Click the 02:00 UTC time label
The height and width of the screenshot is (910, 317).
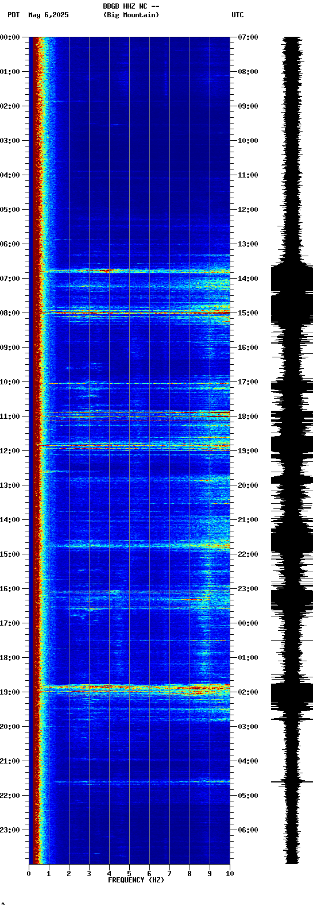pyautogui.click(x=248, y=692)
